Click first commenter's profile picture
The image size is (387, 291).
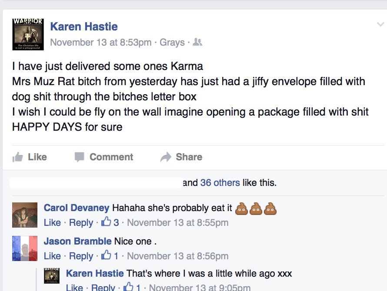point(25,215)
